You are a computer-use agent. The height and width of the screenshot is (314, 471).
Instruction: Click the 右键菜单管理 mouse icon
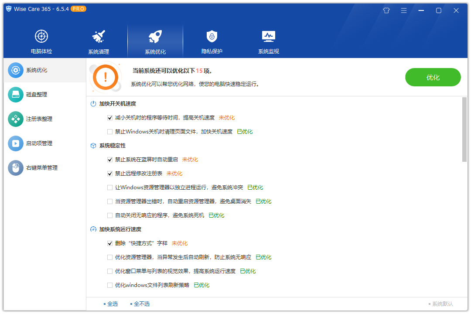coord(16,167)
